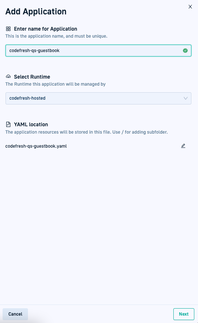Click the codefresh-qs-guestbook.yaml file path
The image size is (198, 323).
click(36, 146)
